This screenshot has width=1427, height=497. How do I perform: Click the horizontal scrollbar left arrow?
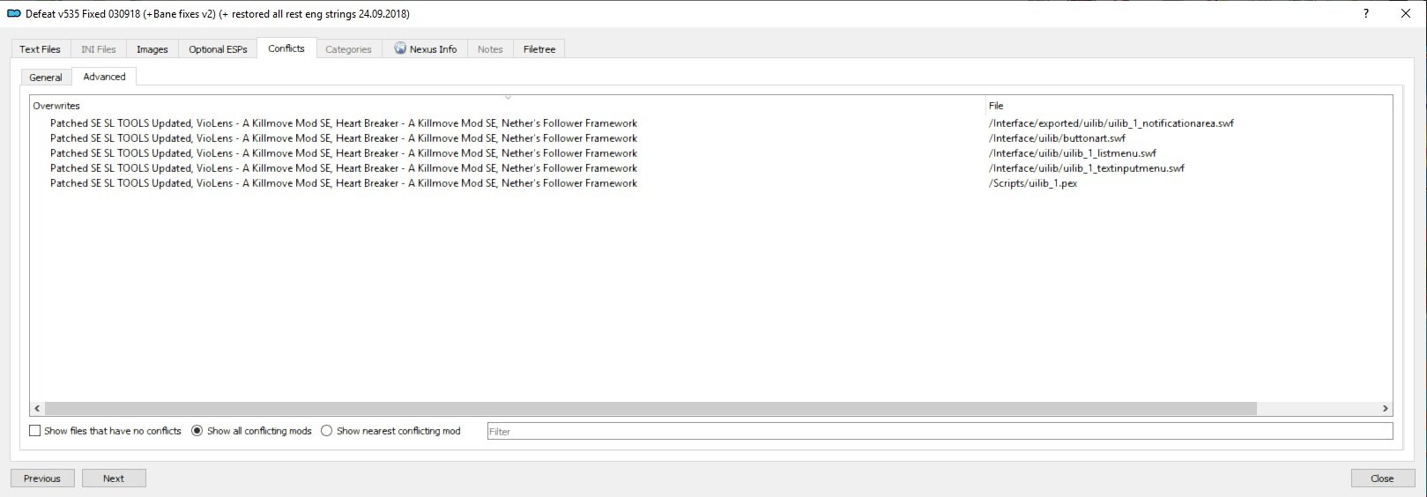pos(37,409)
